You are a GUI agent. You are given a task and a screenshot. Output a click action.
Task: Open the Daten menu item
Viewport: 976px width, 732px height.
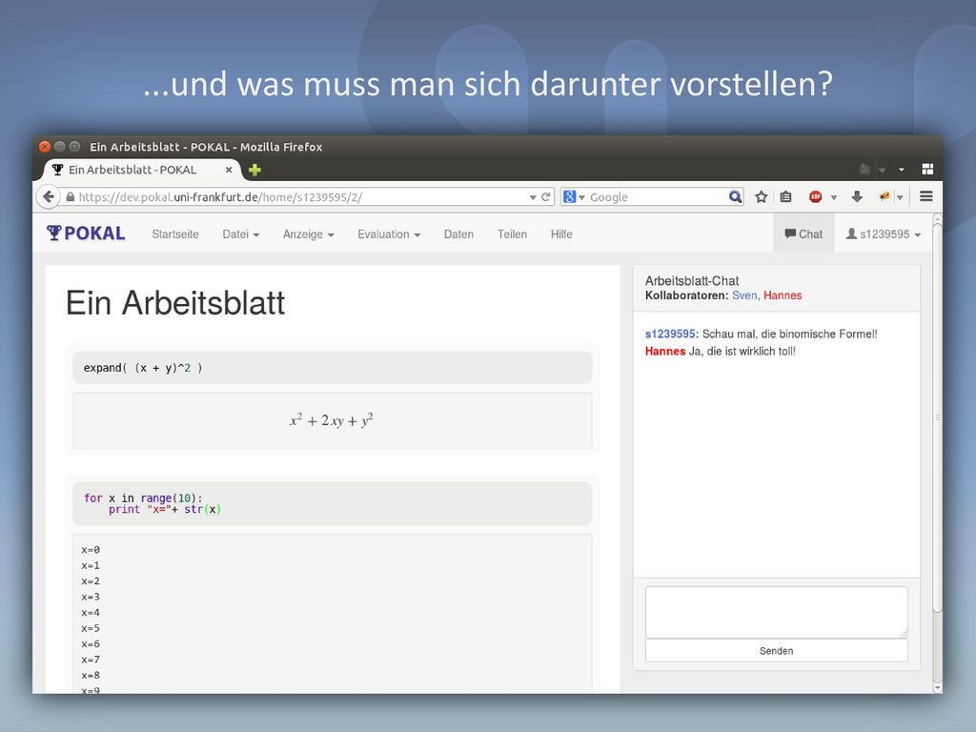click(458, 234)
